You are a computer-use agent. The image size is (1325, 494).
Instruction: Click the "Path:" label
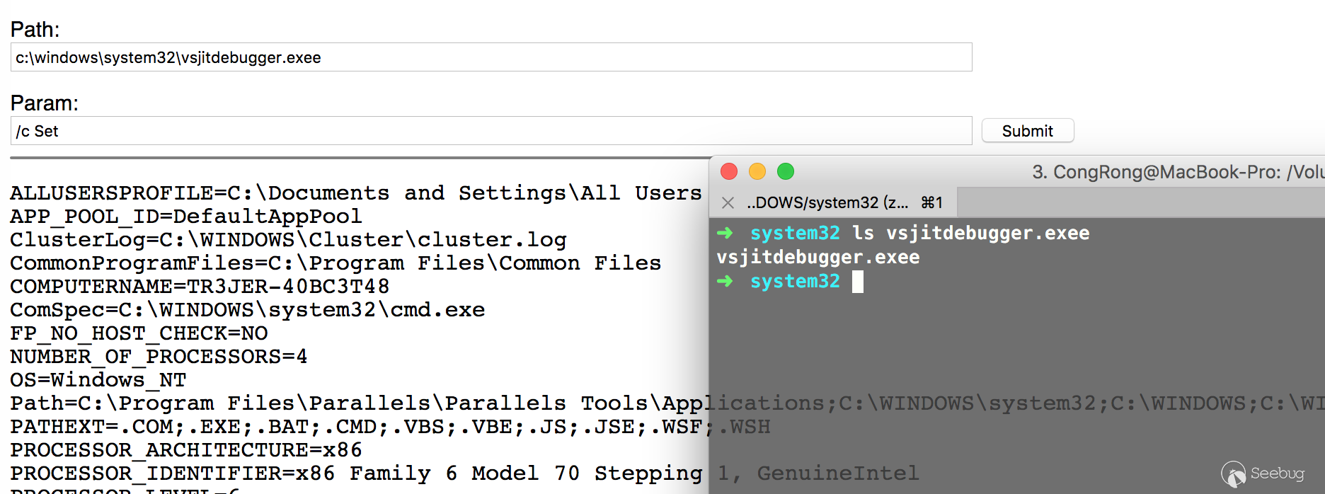(35, 30)
